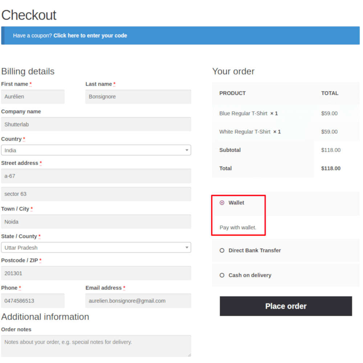
Task: Click the Company name field
Action: click(x=96, y=124)
